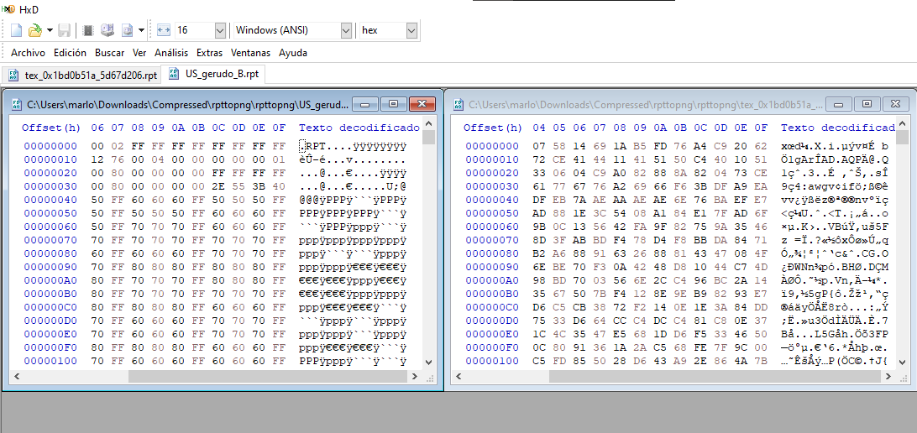Click the file icon on US_gerudo_B.rpt tab
The image size is (917, 433).
point(175,74)
